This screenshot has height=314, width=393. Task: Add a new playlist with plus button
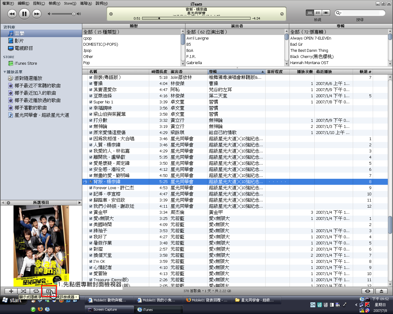pos(11,291)
